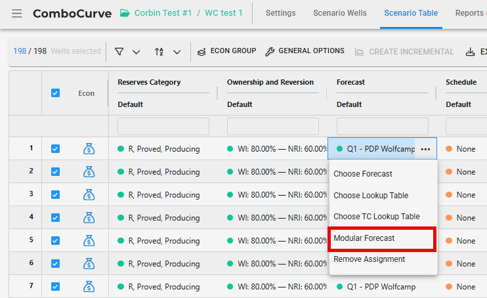Click three-dot menu on Q1 forecast cell
Image resolution: width=487 pixels, height=298 pixels.
point(426,149)
